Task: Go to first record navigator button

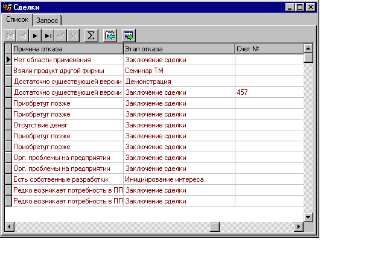Action: click(10, 36)
